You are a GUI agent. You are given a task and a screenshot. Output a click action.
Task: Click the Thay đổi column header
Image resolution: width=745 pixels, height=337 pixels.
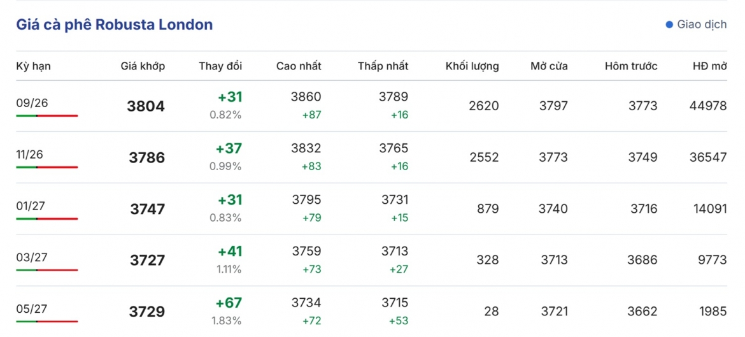[220, 66]
